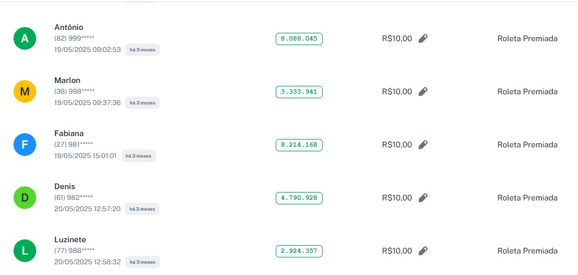Viewport: 578px width, 275px height.
Task: Click Fabiana's blue F avatar
Action: coord(25,145)
